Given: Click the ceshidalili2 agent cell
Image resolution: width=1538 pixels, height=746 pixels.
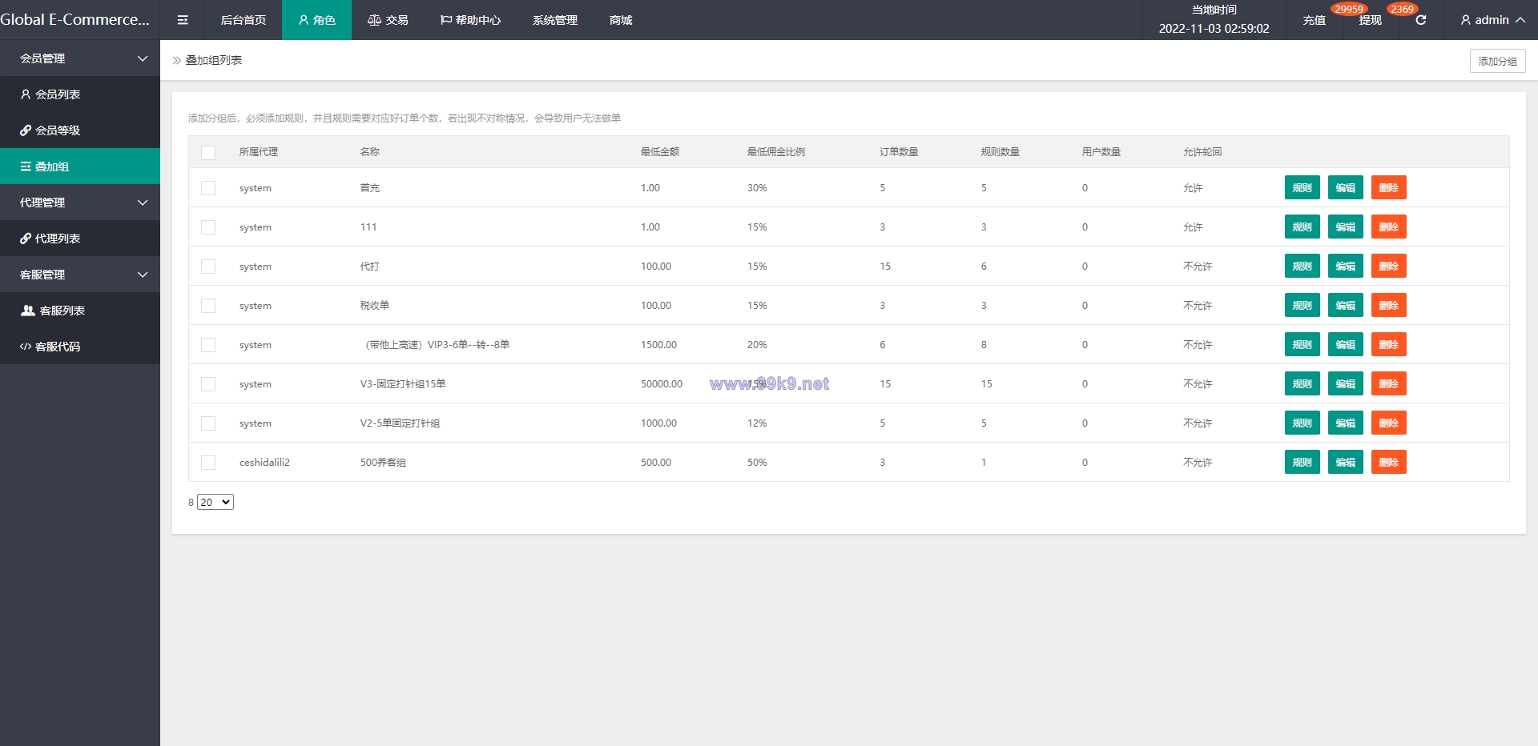Looking at the screenshot, I should [264, 463].
